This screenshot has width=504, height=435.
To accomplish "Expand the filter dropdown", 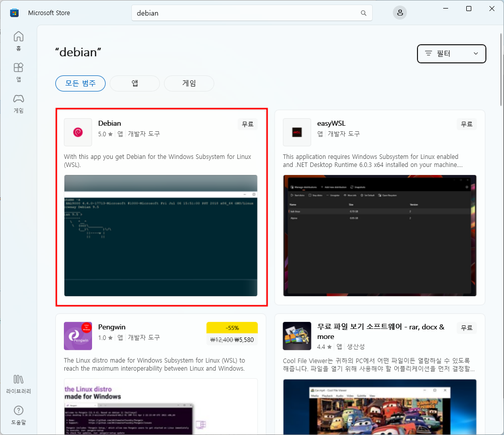I will coord(451,54).
